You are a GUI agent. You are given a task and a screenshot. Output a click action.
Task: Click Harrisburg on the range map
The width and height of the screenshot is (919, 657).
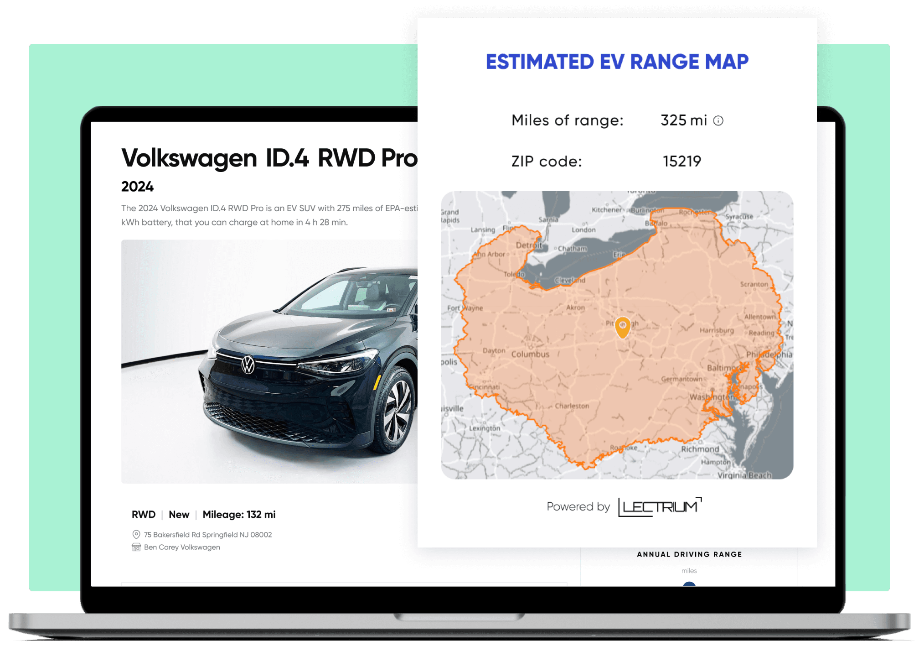(x=717, y=330)
